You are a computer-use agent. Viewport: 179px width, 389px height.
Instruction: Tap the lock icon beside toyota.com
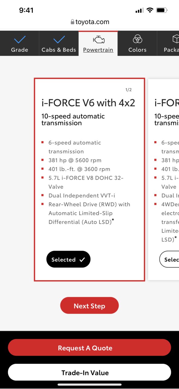click(72, 22)
